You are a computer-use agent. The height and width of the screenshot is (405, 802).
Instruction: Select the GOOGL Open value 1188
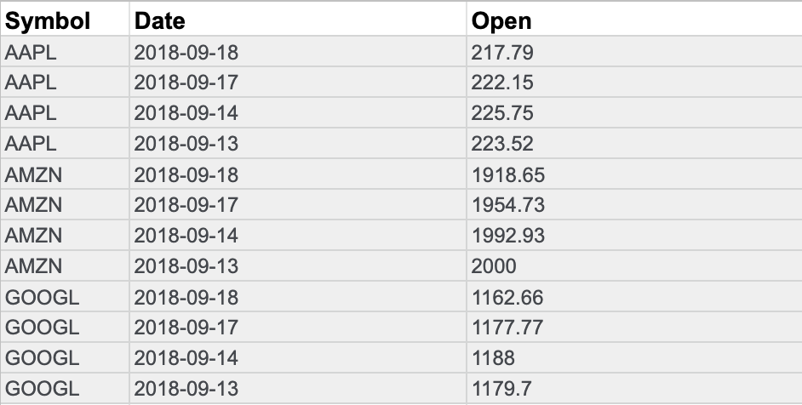click(494, 358)
